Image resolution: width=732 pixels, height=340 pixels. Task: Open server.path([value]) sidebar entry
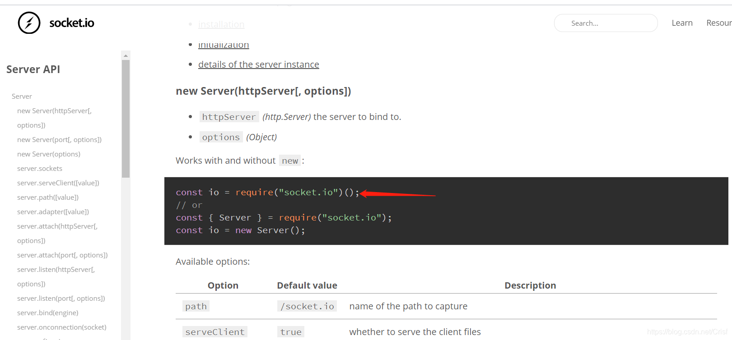click(48, 198)
